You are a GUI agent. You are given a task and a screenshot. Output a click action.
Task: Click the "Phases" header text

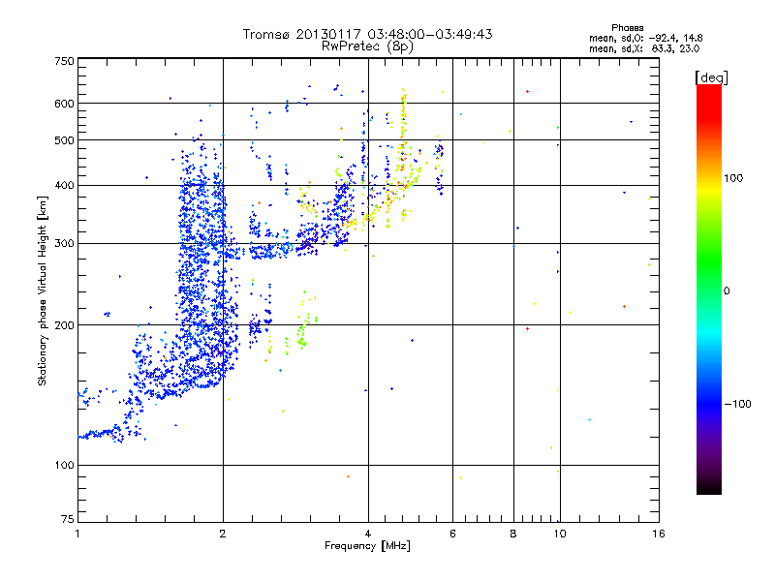[x=627, y=28]
